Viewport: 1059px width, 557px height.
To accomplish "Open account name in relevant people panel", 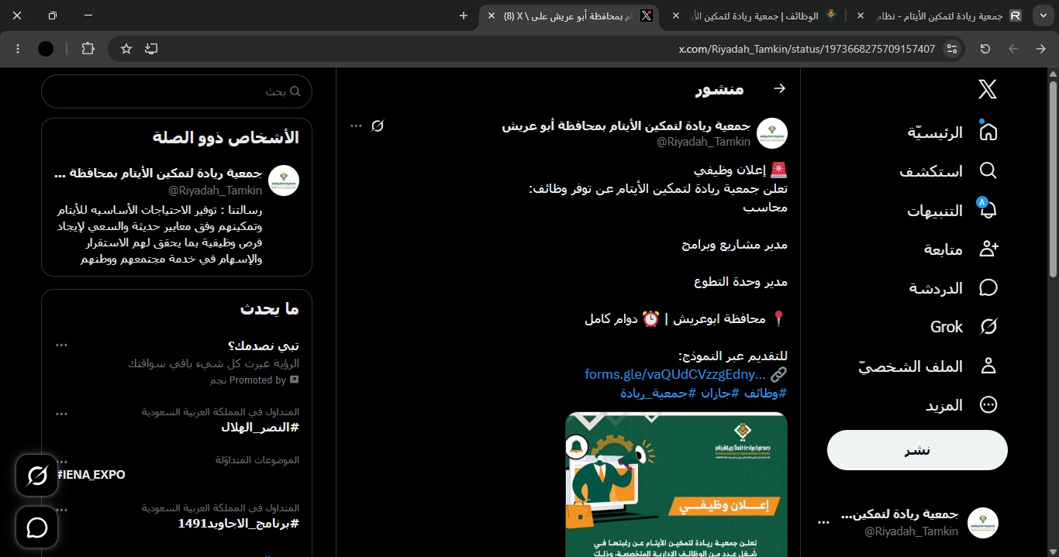I will 159,173.
